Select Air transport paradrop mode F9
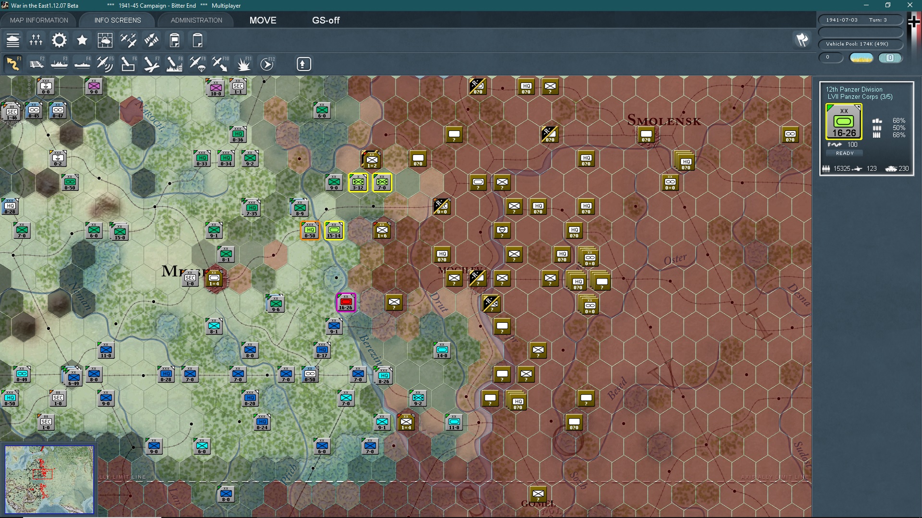This screenshot has width=922, height=518. point(197,64)
